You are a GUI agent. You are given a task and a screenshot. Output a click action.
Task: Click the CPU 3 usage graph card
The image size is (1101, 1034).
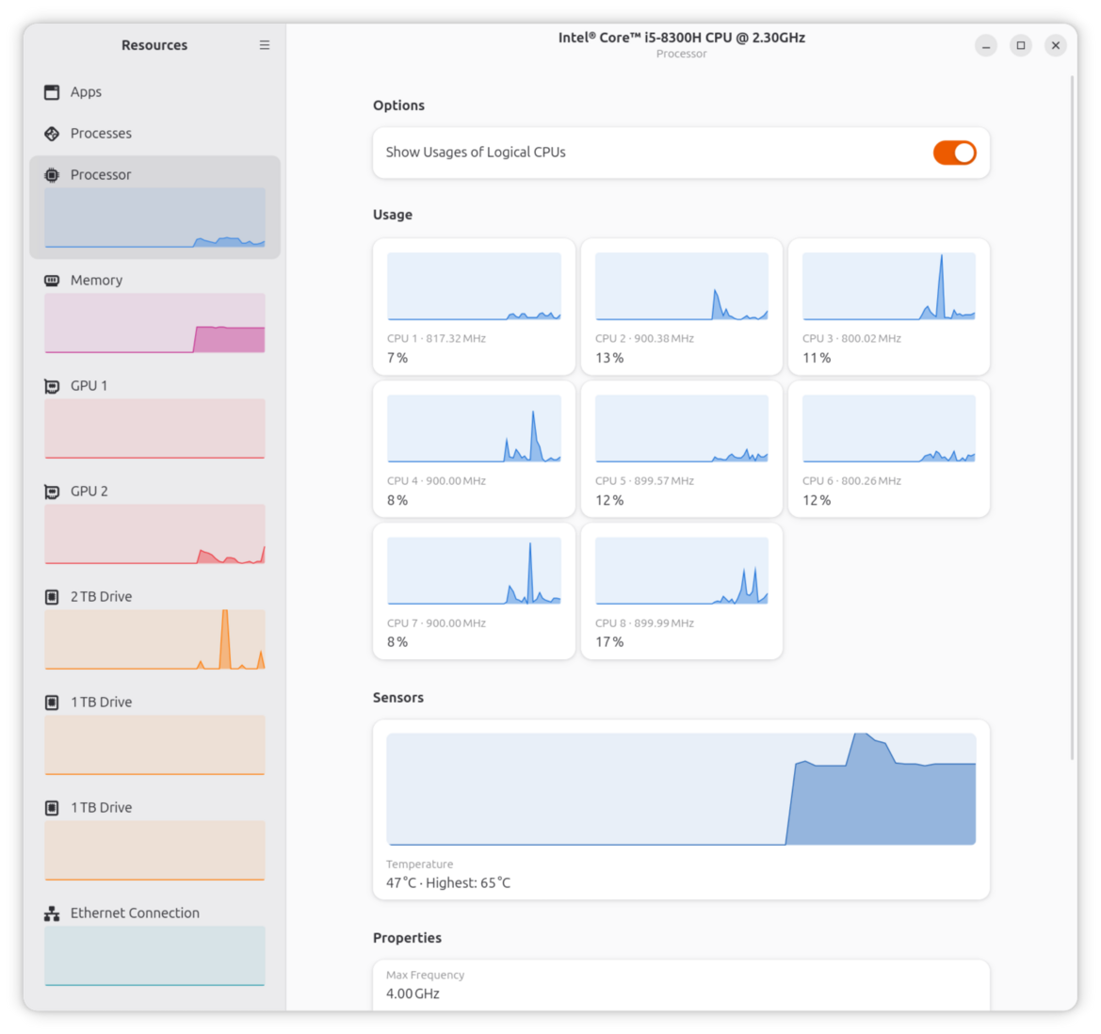(888, 307)
